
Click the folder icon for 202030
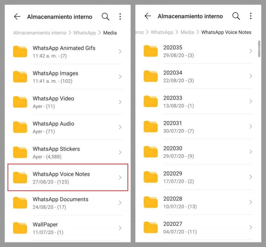151,152
